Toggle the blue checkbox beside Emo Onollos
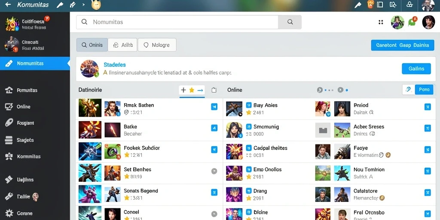Viewport: 440px width, 220px height. click(248, 169)
